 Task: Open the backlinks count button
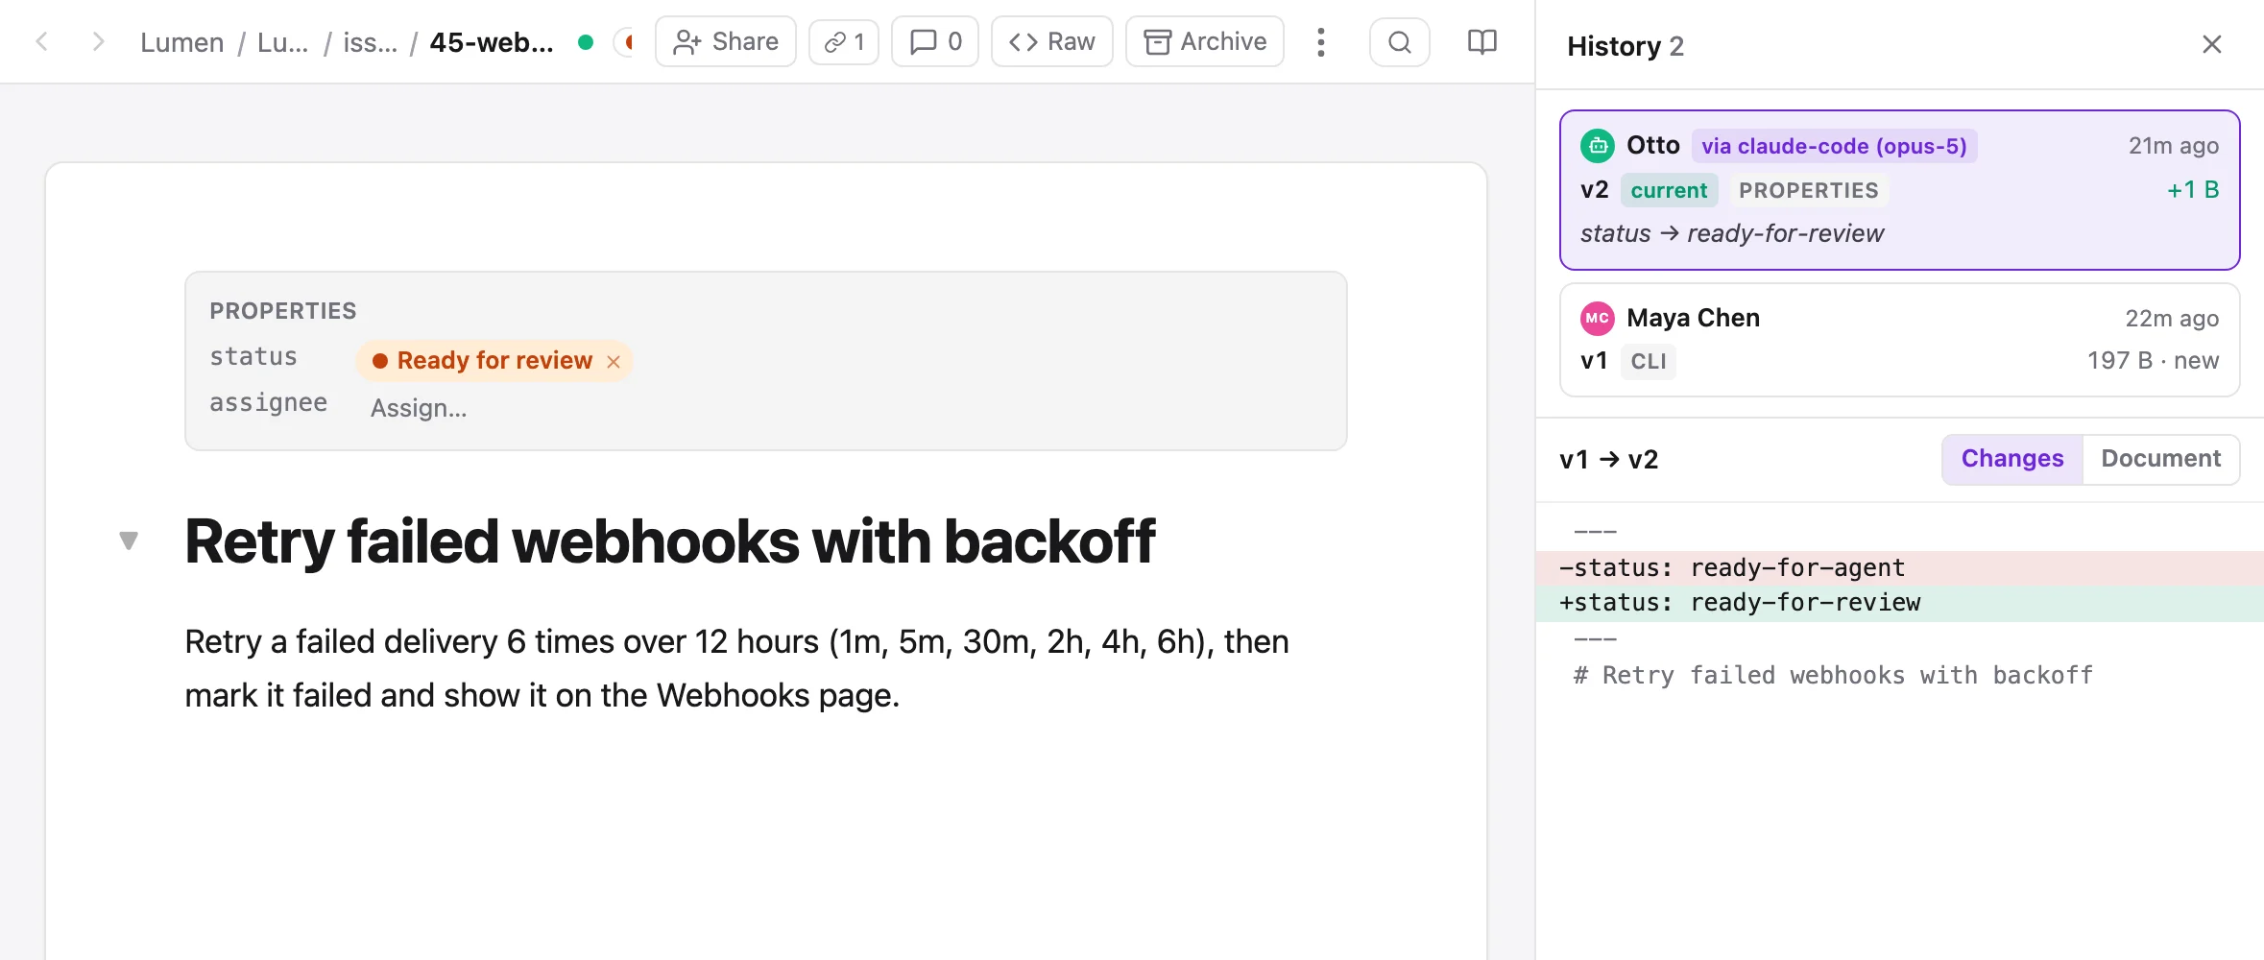coord(844,41)
